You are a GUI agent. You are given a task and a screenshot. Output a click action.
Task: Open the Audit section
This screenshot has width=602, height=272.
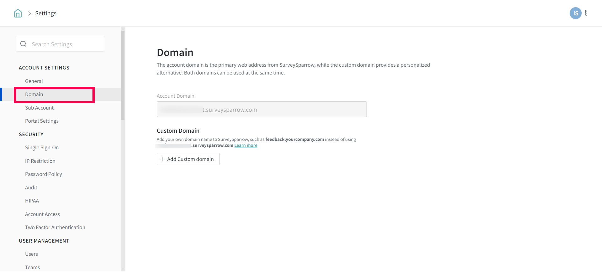[31, 187]
